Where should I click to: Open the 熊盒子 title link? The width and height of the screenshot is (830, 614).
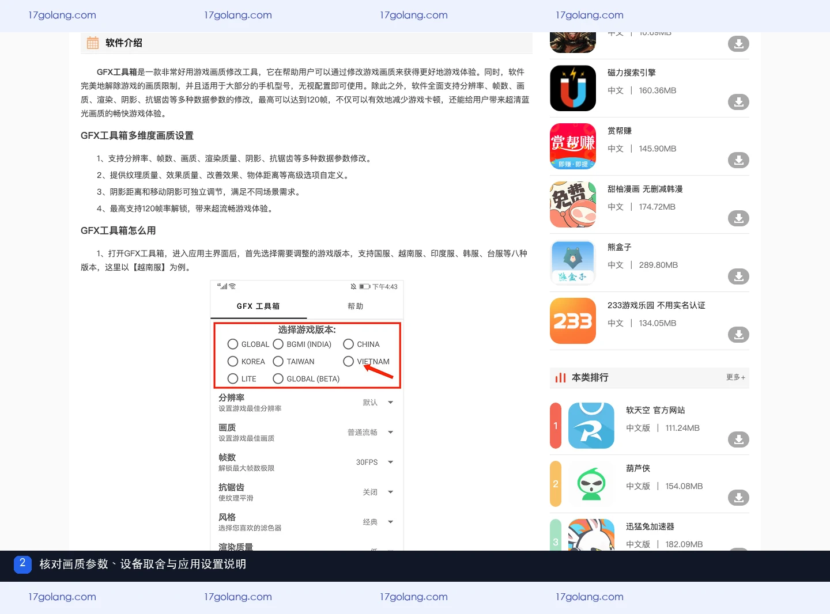tap(620, 247)
